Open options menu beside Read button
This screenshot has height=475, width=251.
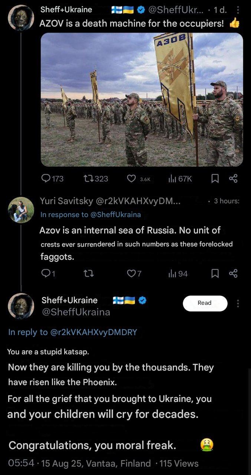(238, 304)
